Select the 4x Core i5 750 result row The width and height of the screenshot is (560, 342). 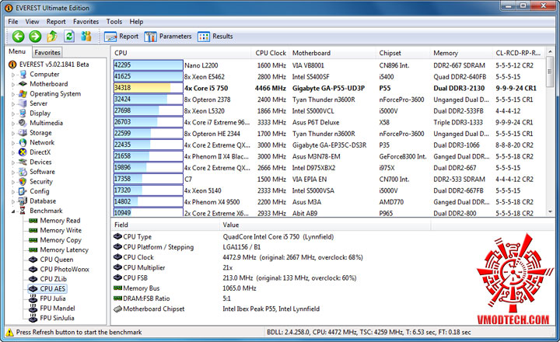pyautogui.click(x=328, y=88)
